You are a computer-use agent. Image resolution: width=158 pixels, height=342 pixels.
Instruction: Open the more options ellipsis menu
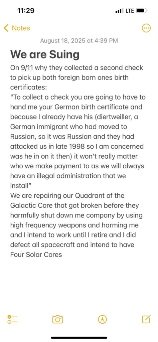tap(146, 28)
